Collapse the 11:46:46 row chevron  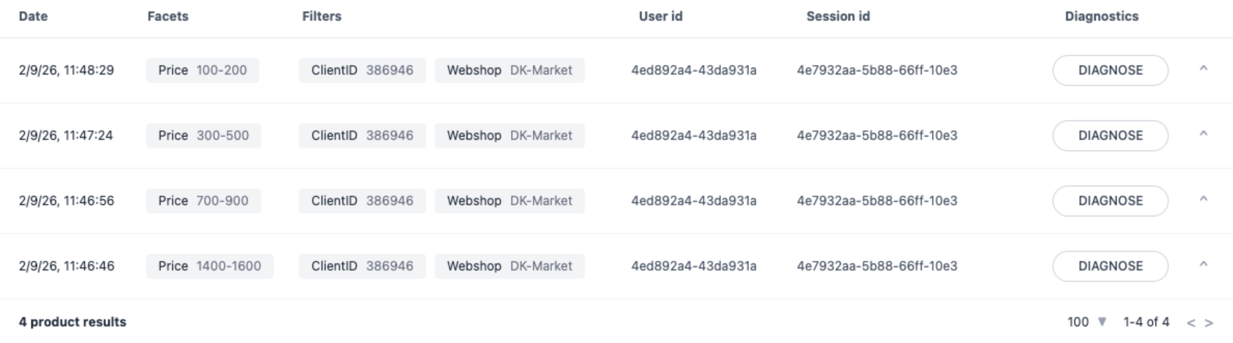pos(1203,265)
